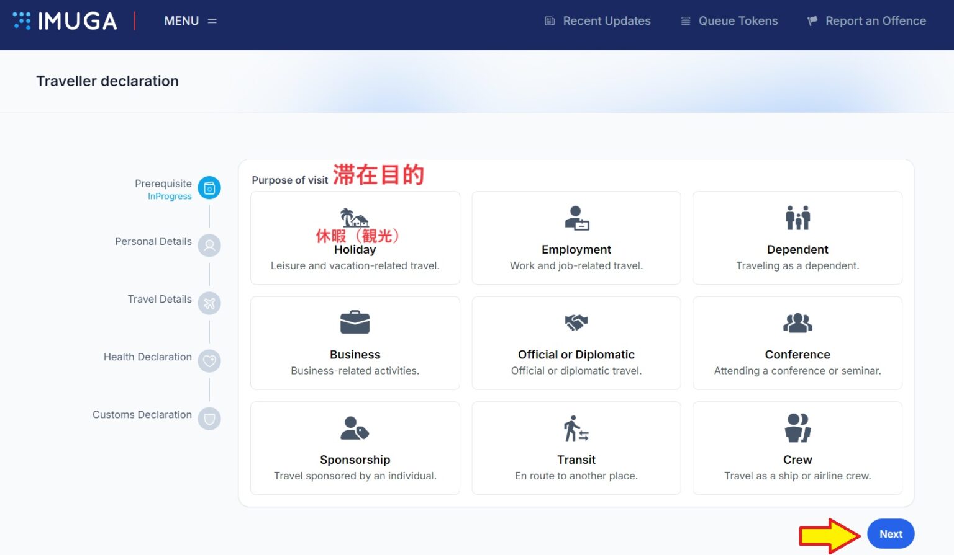
Task: Click the Health Declaration heart icon
Action: [209, 361]
